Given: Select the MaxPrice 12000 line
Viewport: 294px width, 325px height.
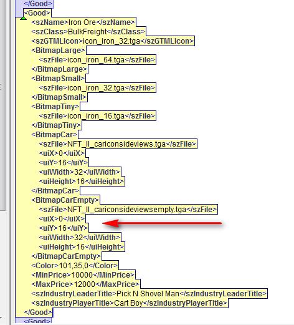Looking at the screenshot, I should (x=85, y=284).
